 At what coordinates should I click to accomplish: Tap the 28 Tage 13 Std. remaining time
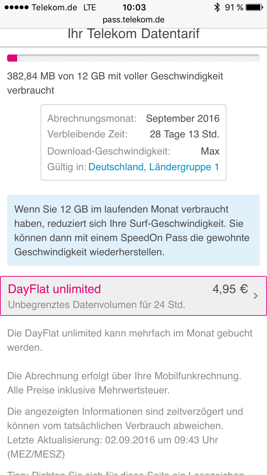pyautogui.click(x=184, y=135)
